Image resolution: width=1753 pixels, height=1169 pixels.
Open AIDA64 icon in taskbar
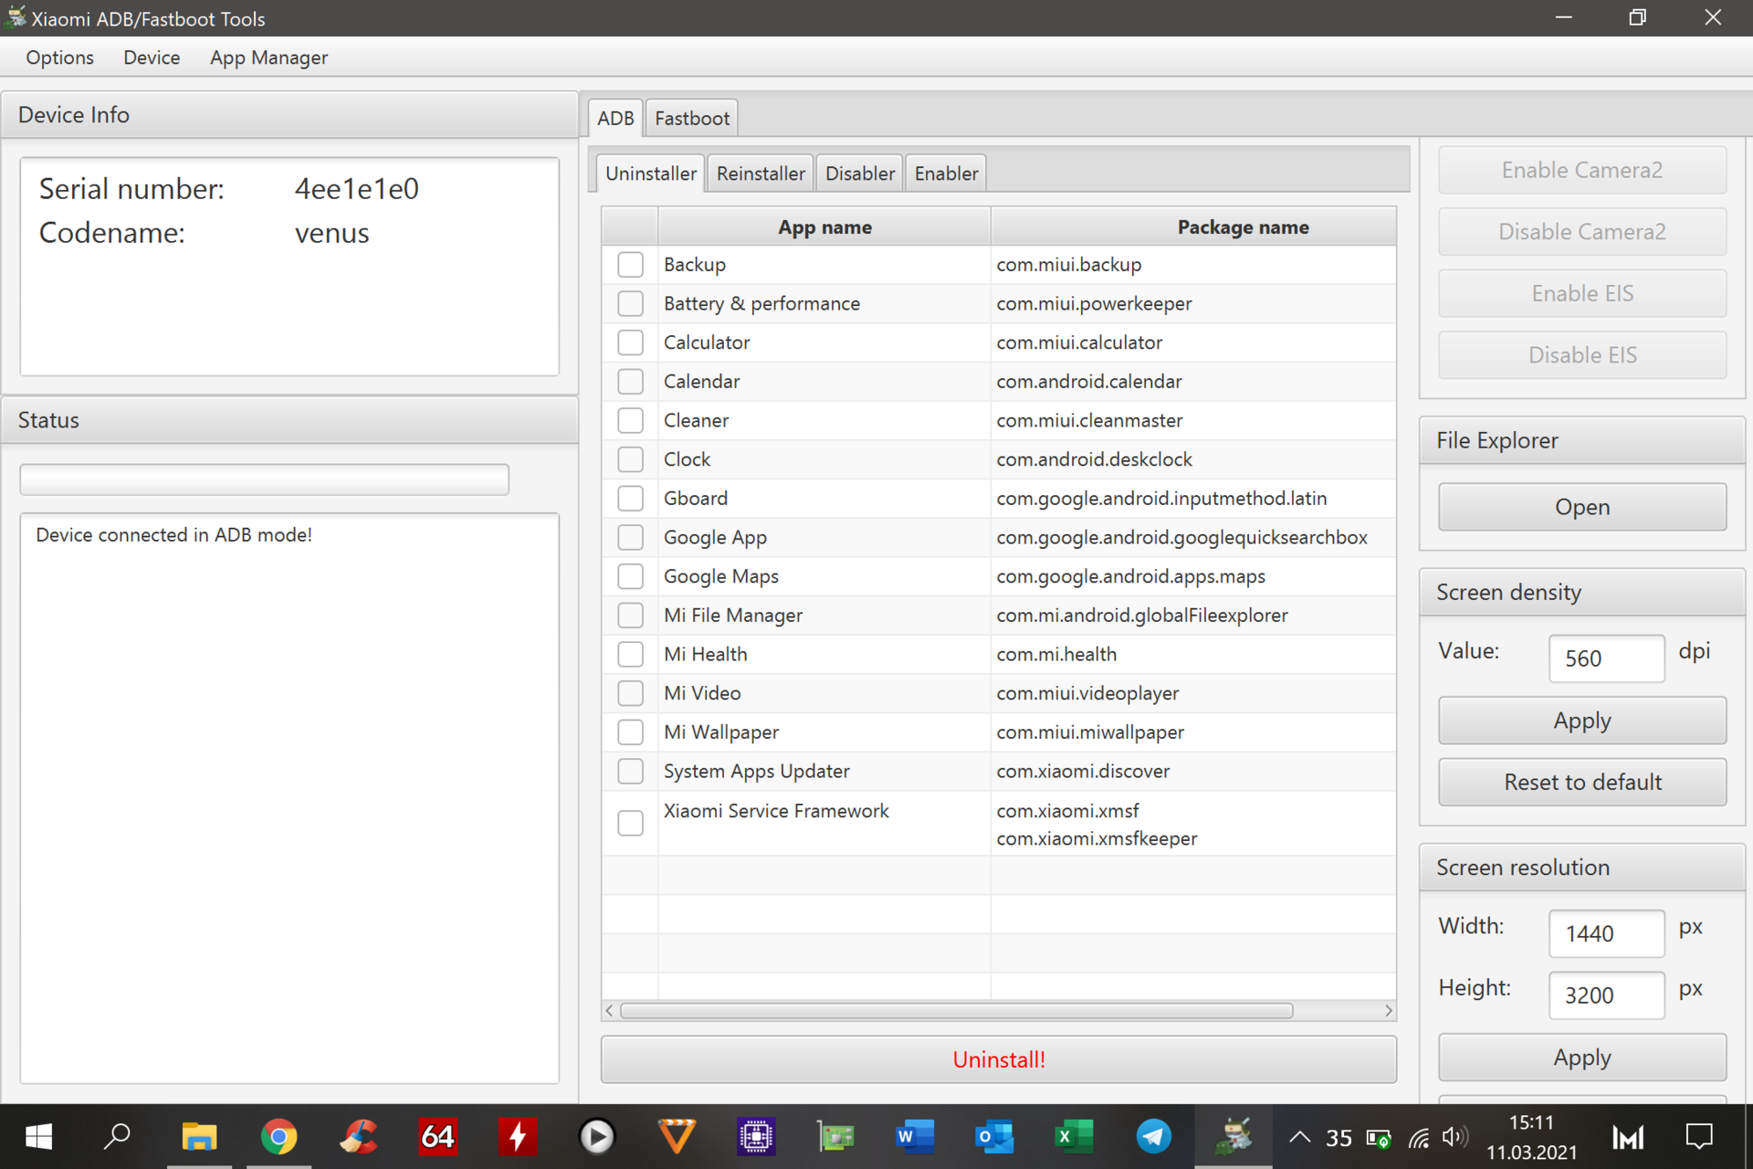[438, 1137]
